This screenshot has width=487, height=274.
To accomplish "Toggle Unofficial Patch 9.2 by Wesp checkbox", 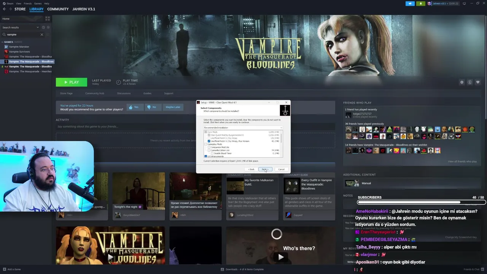I will 209,138.
